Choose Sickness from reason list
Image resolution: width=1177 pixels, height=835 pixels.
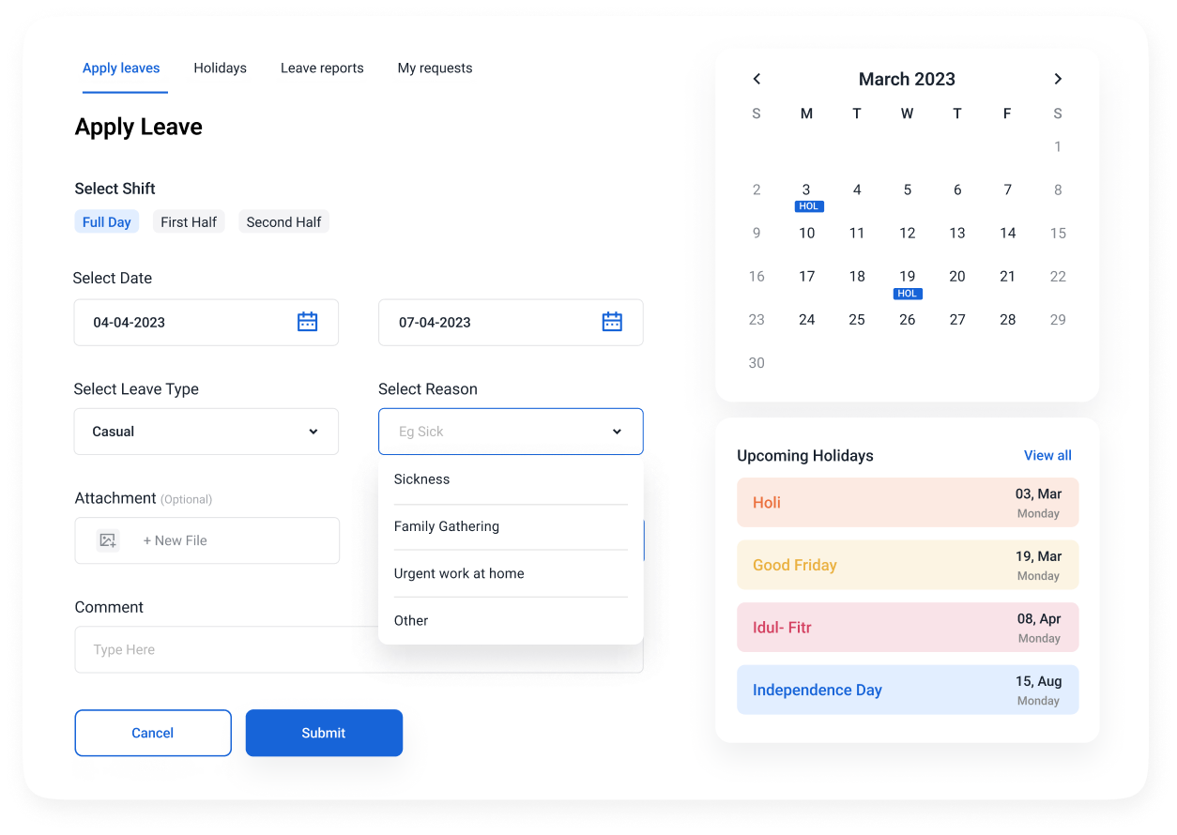[x=511, y=479]
